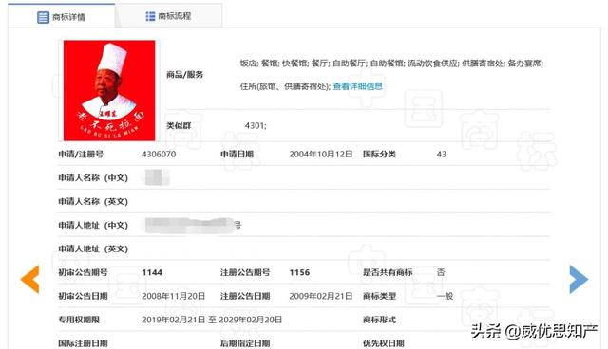Viewport: 608px width, 349px height.
Task: Click the 申请人地址 (中文) label
Action: pyautogui.click(x=93, y=225)
